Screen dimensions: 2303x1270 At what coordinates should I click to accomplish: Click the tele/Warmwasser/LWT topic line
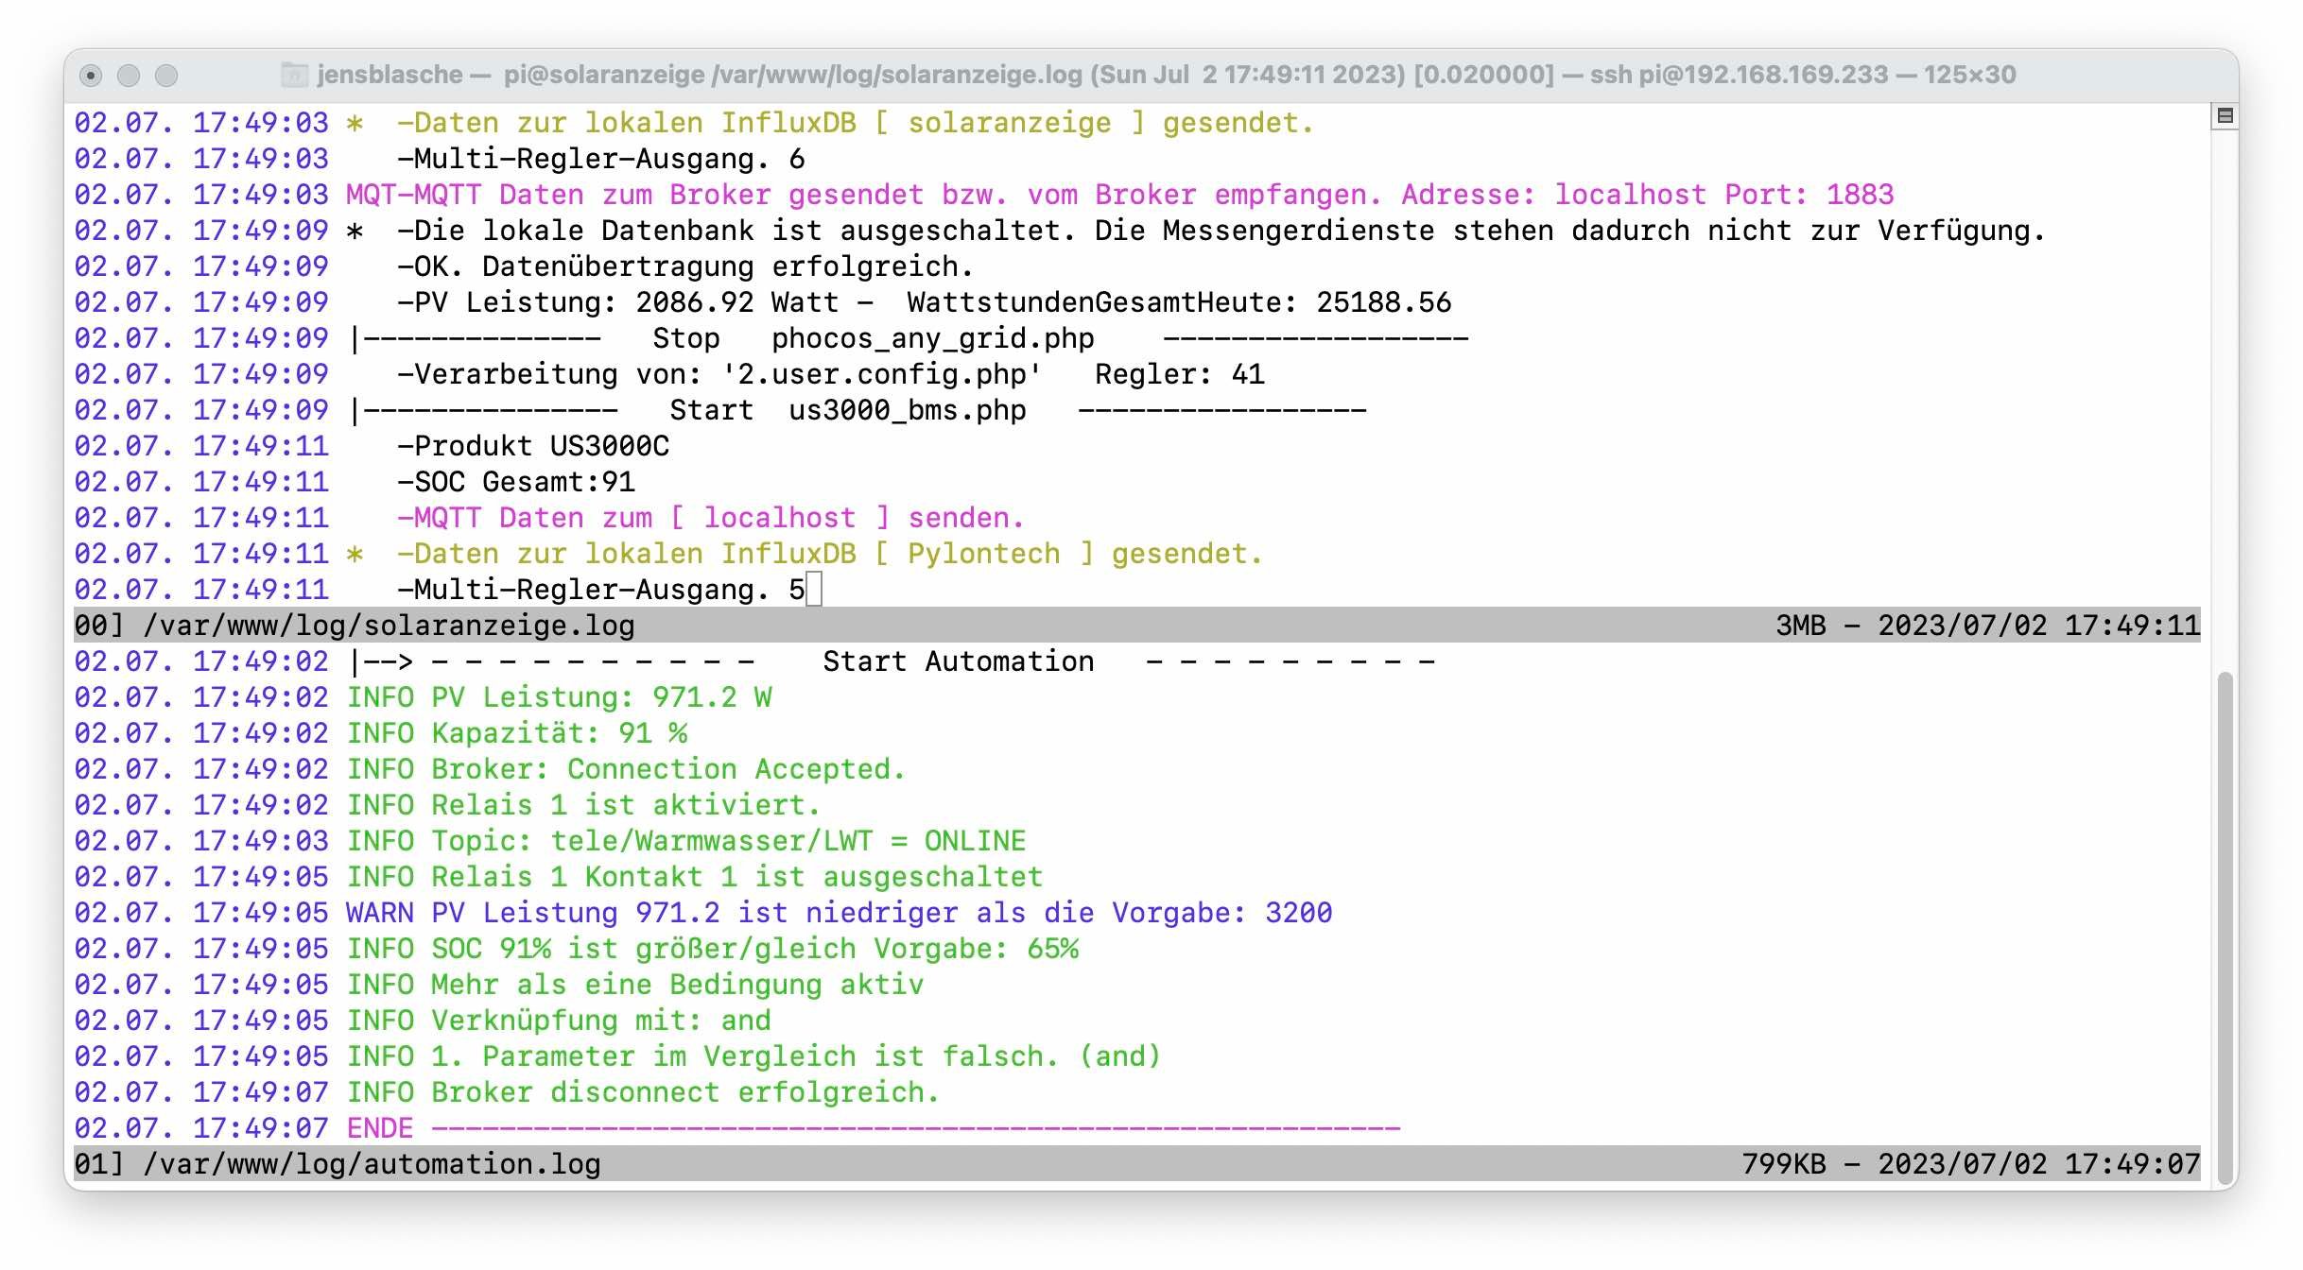pyautogui.click(x=711, y=841)
